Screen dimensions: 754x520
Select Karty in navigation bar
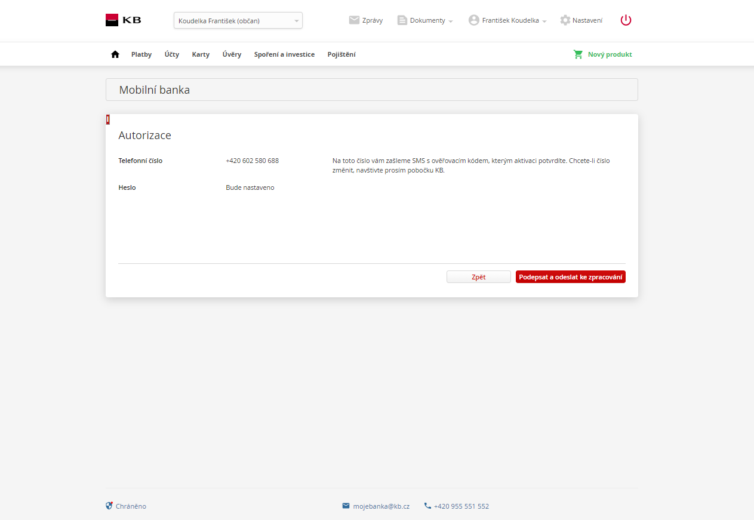click(201, 54)
